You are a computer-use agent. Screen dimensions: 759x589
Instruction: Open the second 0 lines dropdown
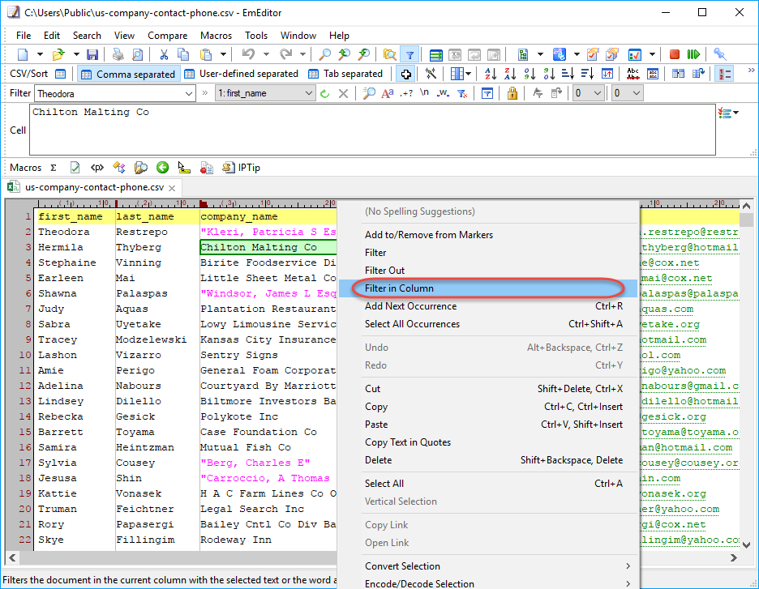click(628, 93)
